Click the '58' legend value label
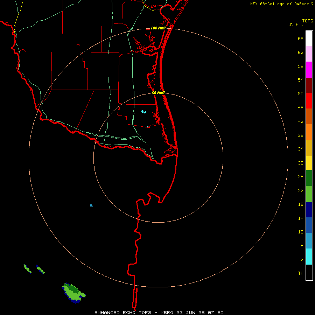The width and height of the screenshot is (315, 315). (301, 66)
